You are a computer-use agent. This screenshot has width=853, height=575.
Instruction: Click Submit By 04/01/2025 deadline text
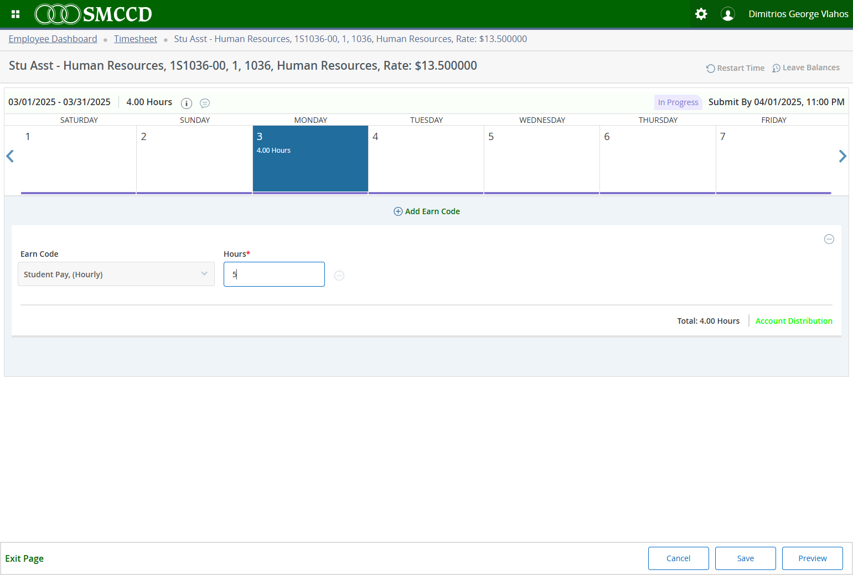tap(777, 102)
